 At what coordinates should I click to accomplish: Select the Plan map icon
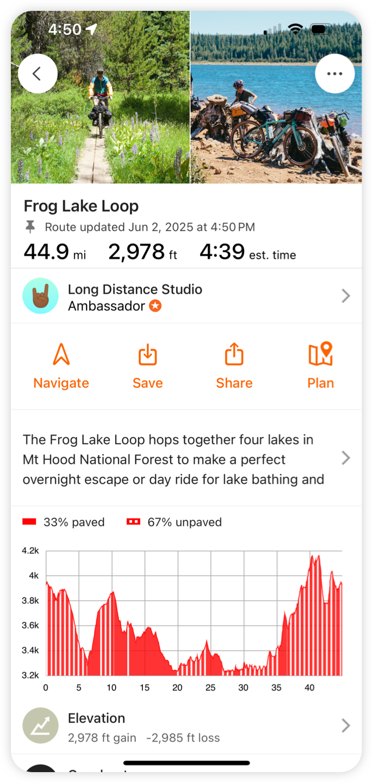320,355
